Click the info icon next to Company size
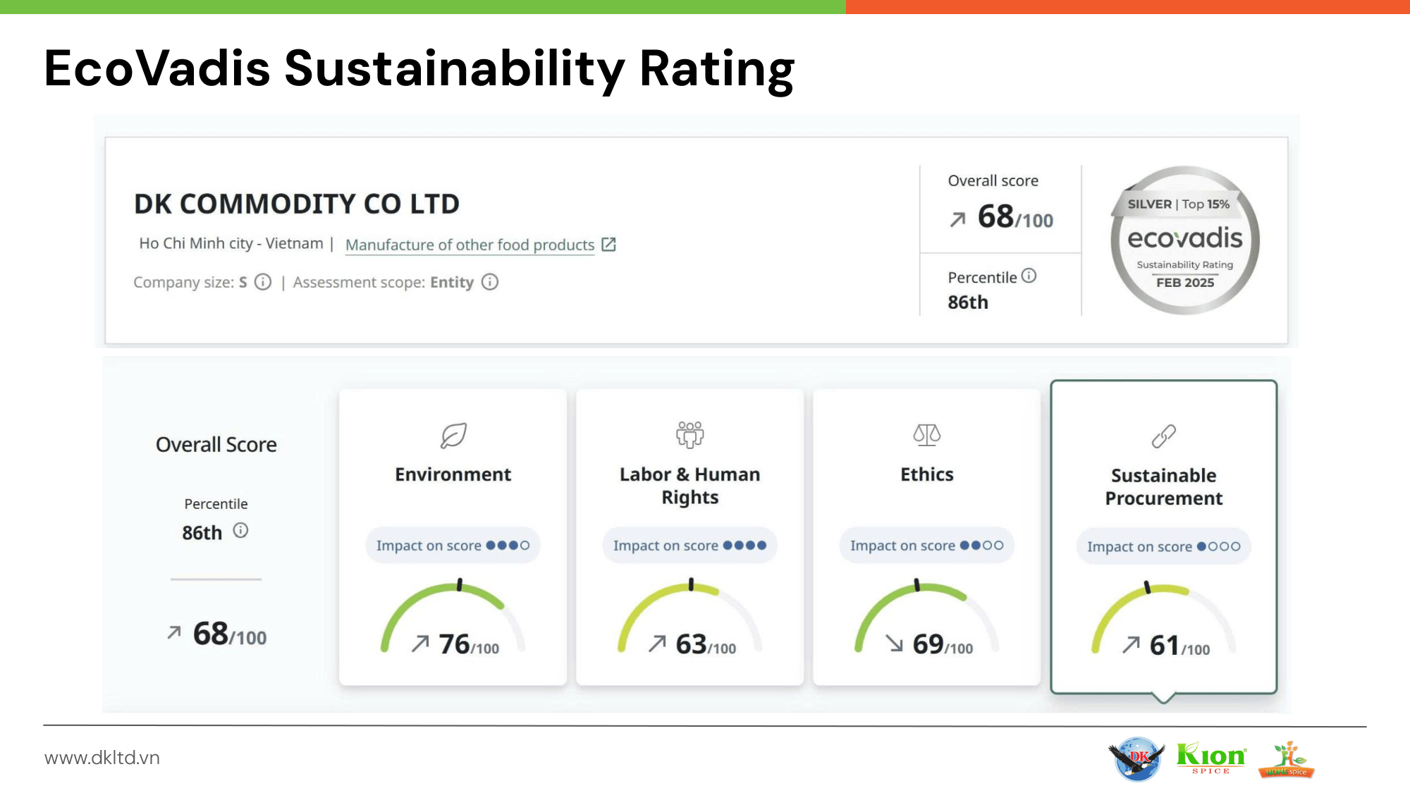 pyautogui.click(x=263, y=282)
